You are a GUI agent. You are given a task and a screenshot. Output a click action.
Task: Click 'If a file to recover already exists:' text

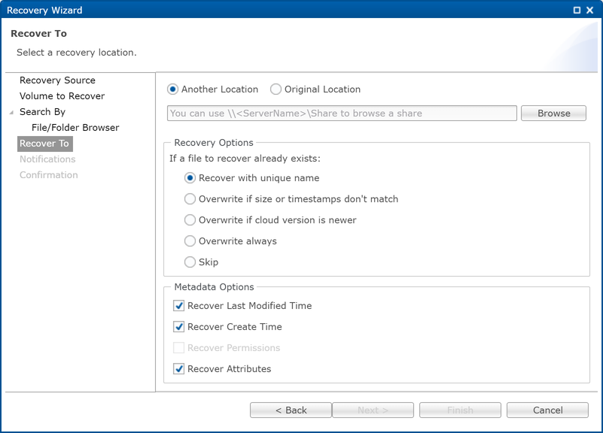click(245, 159)
